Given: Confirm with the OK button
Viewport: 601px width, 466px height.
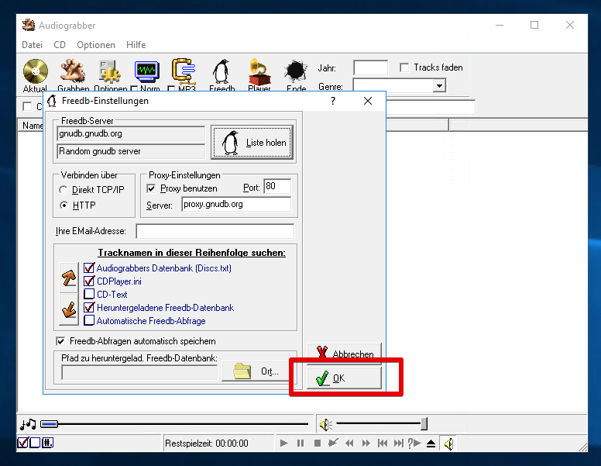Looking at the screenshot, I should click(x=344, y=378).
